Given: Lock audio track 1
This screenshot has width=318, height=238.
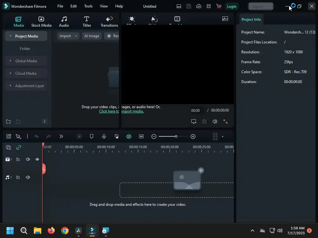Looking at the screenshot, I should click(18, 177).
